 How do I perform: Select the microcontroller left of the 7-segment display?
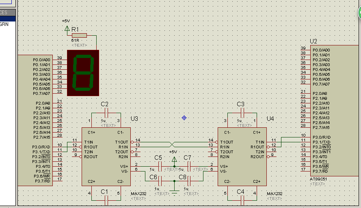[x=35, y=120]
